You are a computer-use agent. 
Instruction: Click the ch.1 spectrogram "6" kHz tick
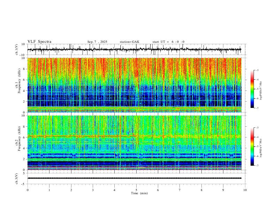point(24,80)
